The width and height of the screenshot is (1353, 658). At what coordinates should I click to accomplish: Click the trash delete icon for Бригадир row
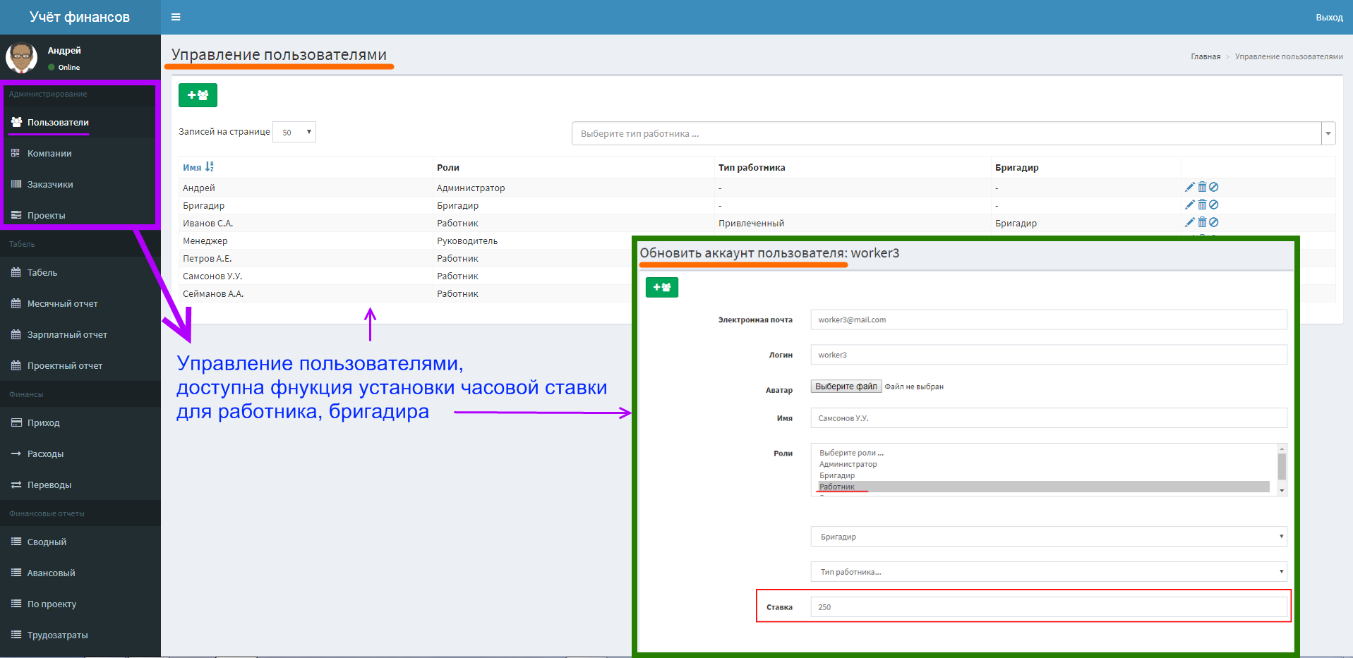coord(1202,205)
